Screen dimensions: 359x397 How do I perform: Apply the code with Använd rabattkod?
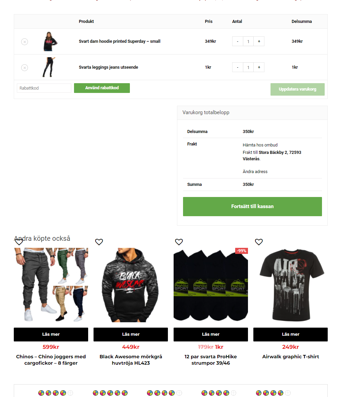point(102,88)
